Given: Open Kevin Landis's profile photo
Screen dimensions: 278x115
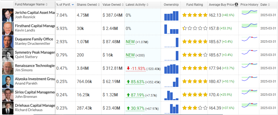Looking at the screenshot, I should [8, 28].
